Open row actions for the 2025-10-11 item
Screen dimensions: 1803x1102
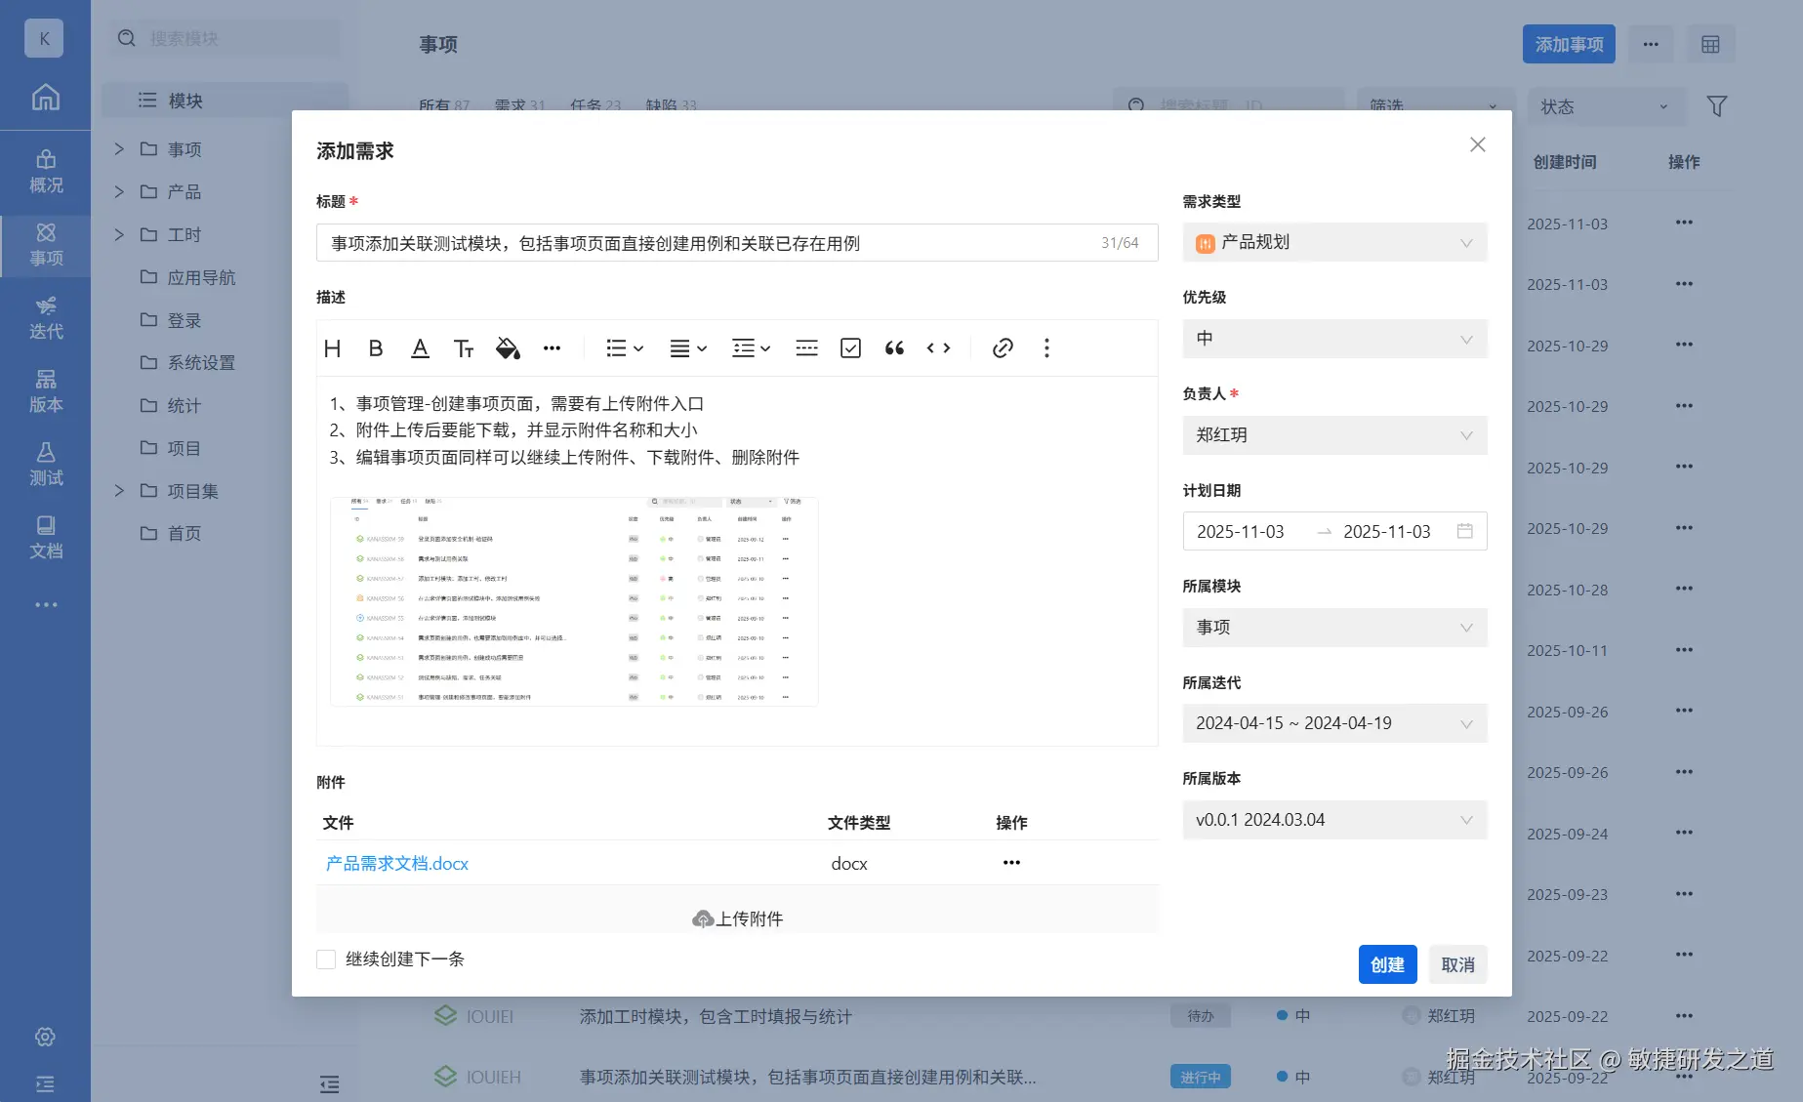[x=1684, y=650]
